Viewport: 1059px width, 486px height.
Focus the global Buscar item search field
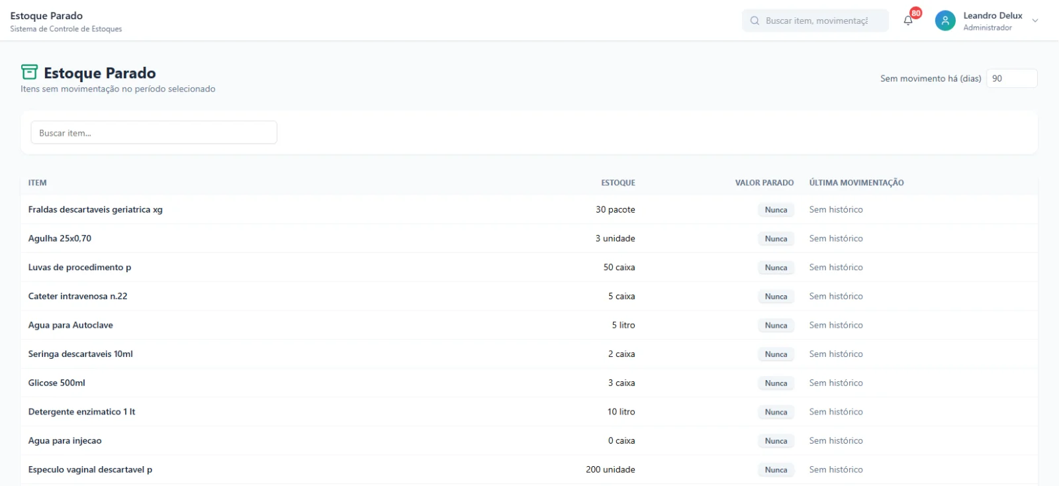coord(815,21)
